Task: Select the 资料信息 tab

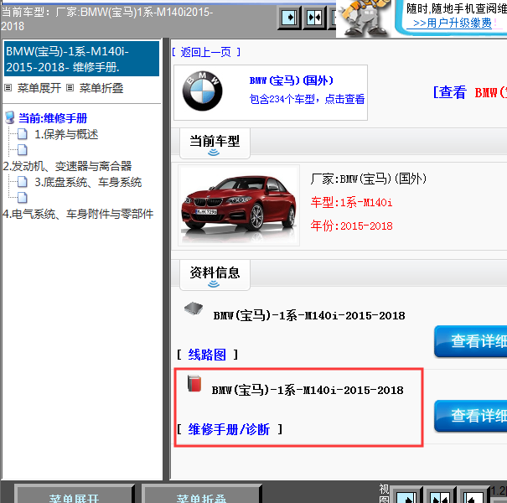Action: [x=215, y=275]
